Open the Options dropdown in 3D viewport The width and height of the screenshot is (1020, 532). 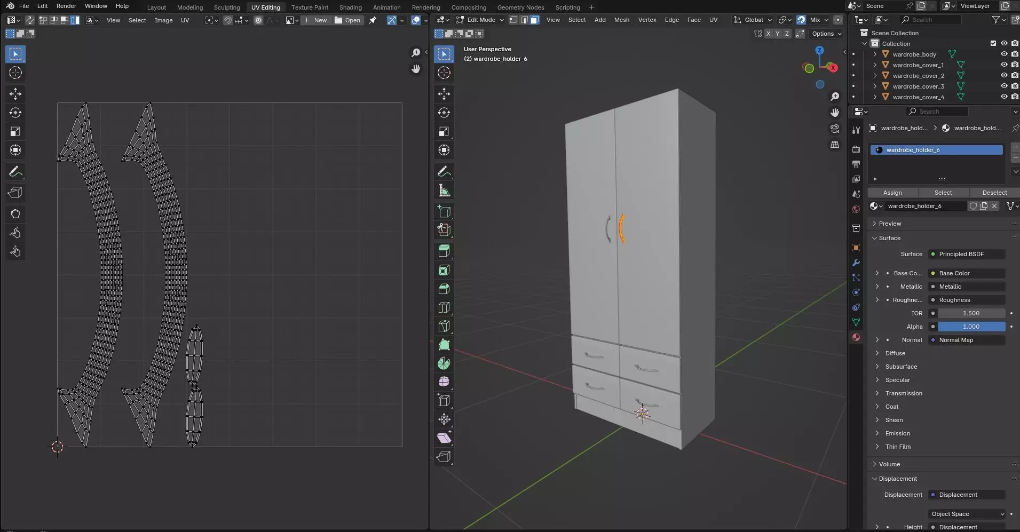pyautogui.click(x=826, y=34)
